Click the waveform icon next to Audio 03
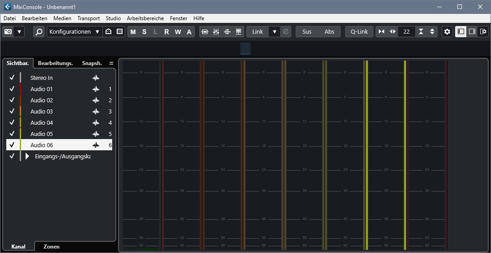This screenshot has height=253, width=491. [x=96, y=111]
